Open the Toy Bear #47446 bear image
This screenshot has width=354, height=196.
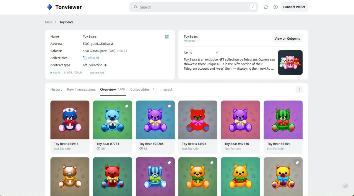pyautogui.click(x=240, y=120)
